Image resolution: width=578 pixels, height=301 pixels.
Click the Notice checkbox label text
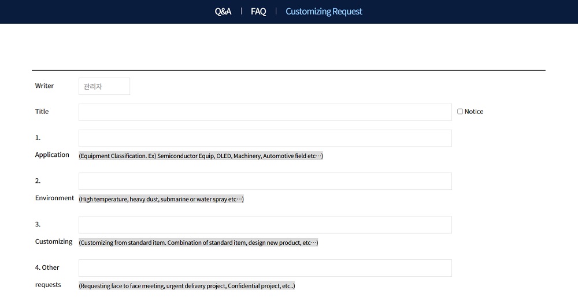tap(474, 112)
